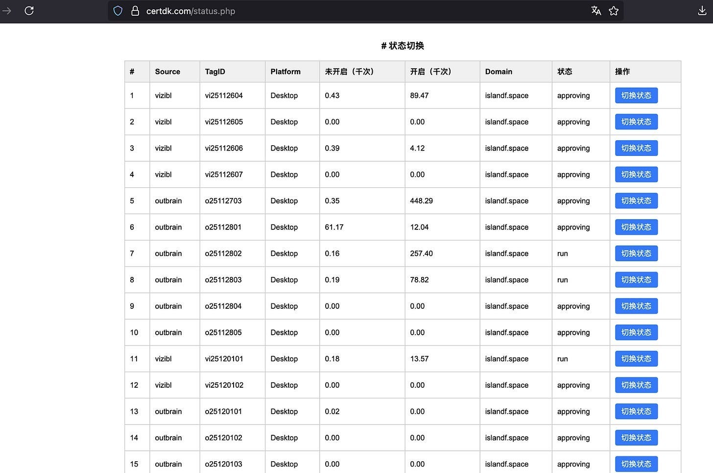Screen dimensions: 713x473
Task: Switch status for tag o25112803
Action: tap(636, 280)
